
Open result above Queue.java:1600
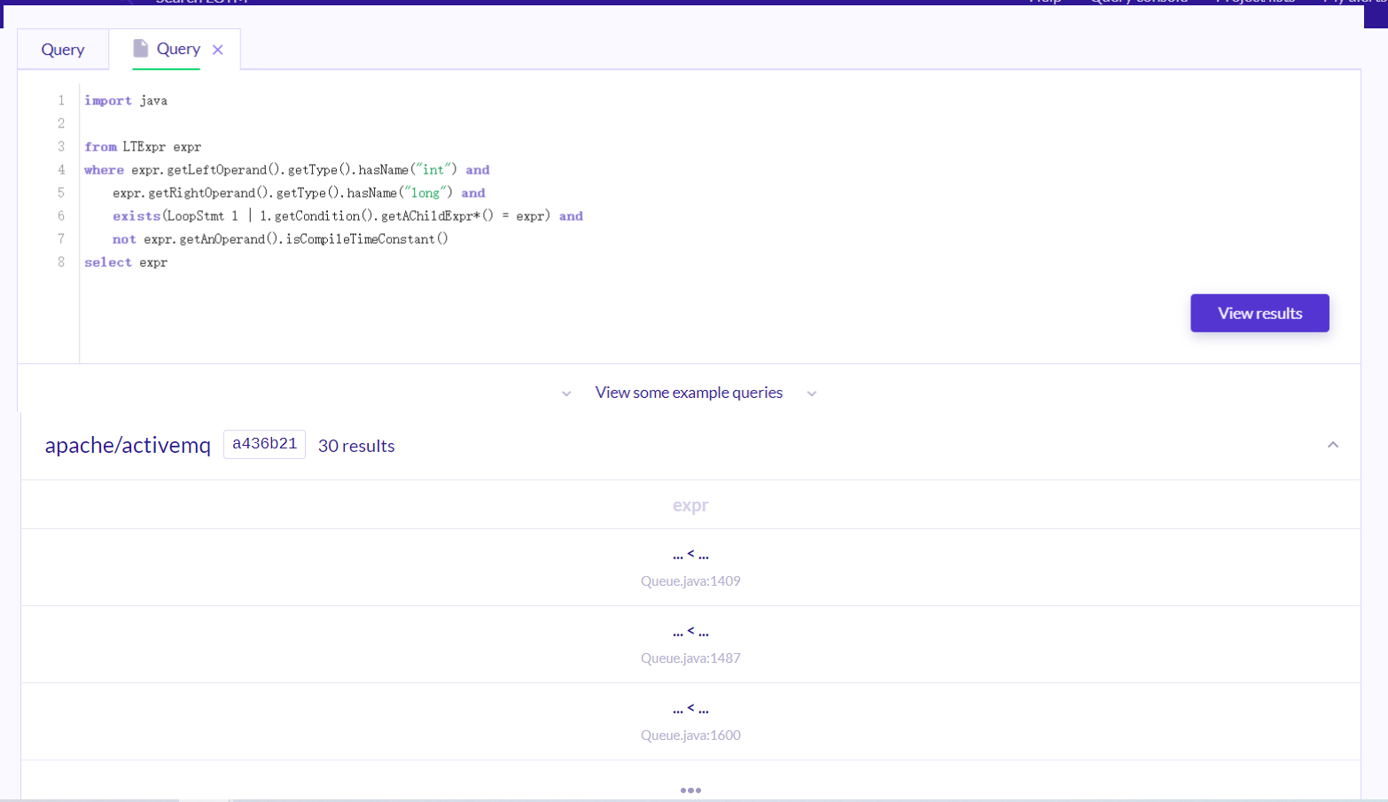(x=690, y=709)
